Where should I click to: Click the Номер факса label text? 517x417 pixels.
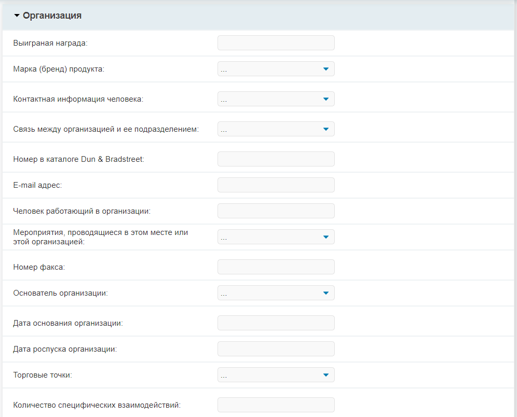[39, 267]
